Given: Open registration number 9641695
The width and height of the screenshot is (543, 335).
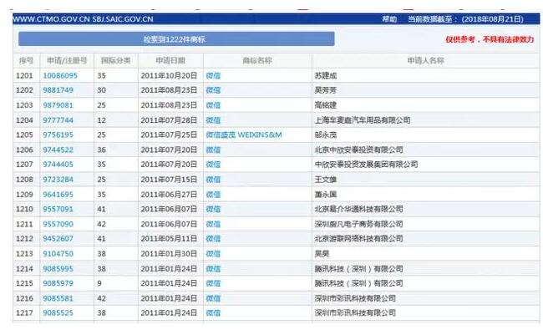Looking at the screenshot, I should point(58,195).
